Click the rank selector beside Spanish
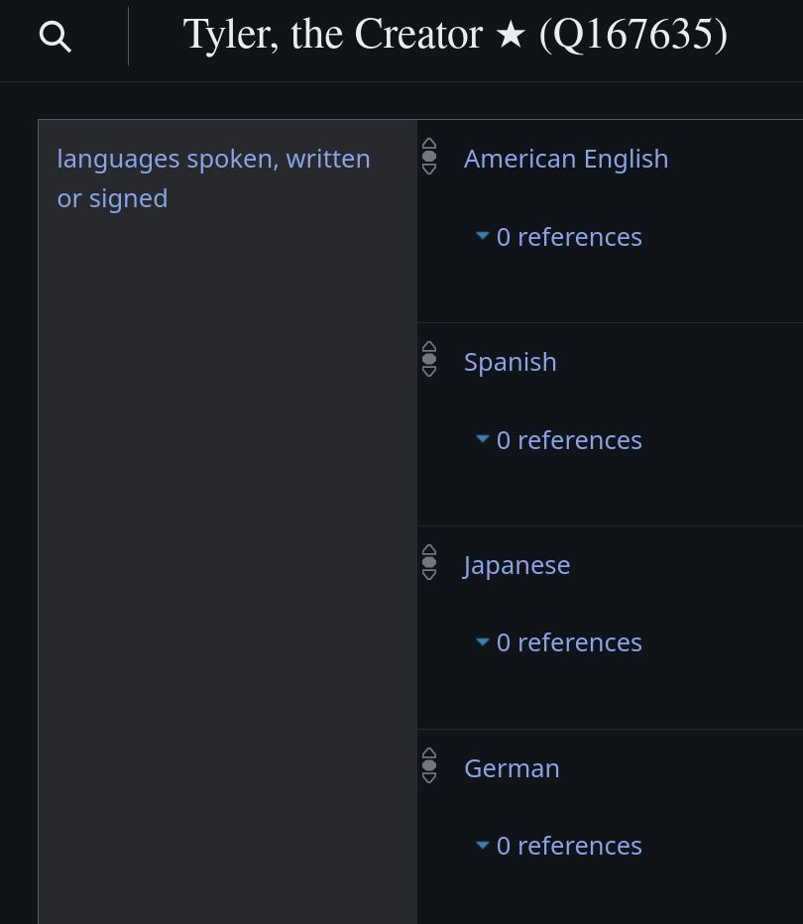The image size is (803, 924). coord(429,359)
